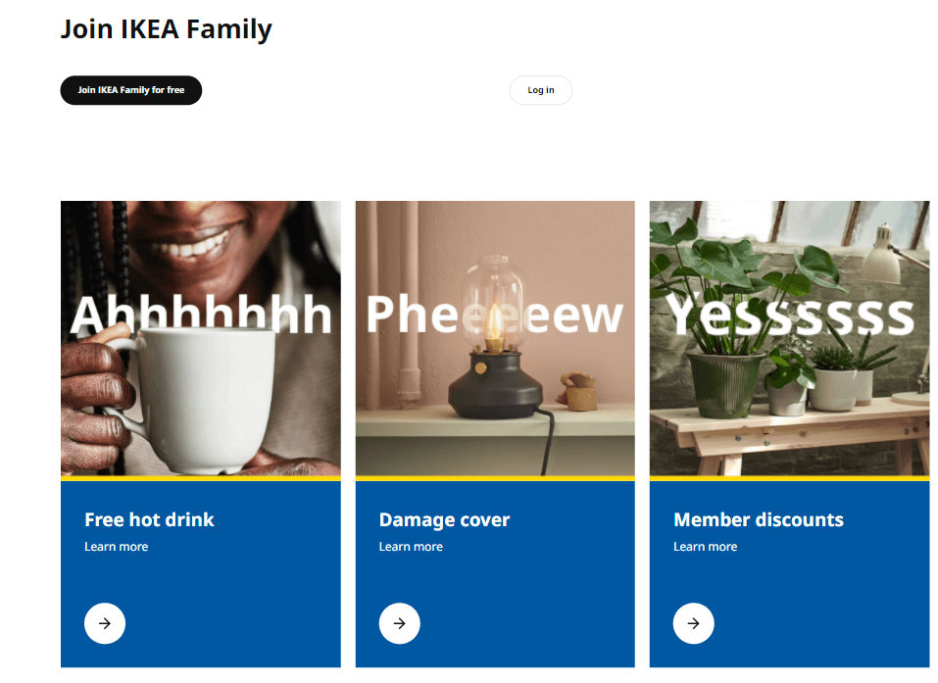Click the houseplants photo with Yesssssss text
The width and height of the screenshot is (938, 683).
coord(789,338)
